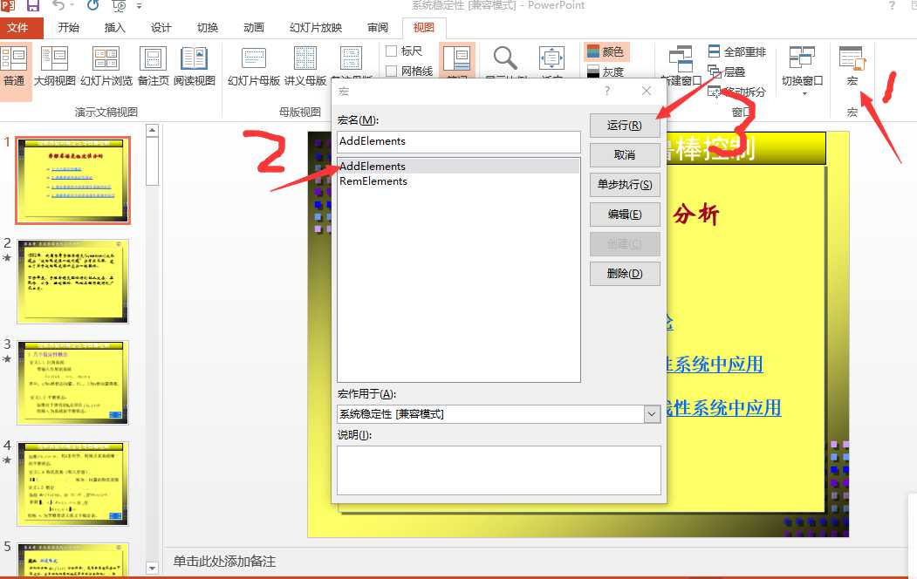This screenshot has width=917, height=579.
Task: Click the Save icon in quick access toolbar
Action: tap(33, 6)
